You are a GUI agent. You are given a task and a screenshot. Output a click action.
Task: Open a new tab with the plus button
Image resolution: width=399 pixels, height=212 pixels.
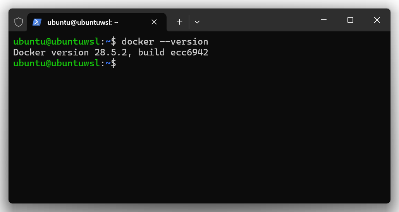[x=179, y=22]
